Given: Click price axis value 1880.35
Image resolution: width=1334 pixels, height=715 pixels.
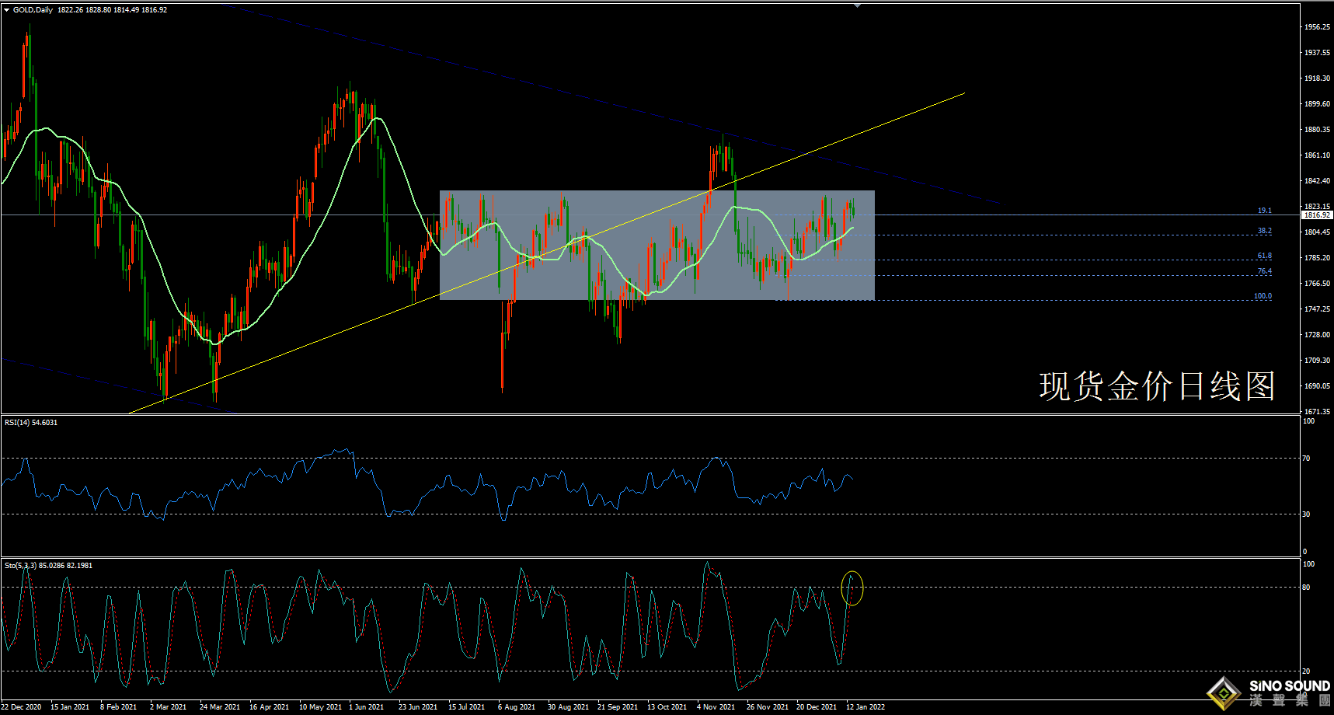Looking at the screenshot, I should pos(1317,130).
